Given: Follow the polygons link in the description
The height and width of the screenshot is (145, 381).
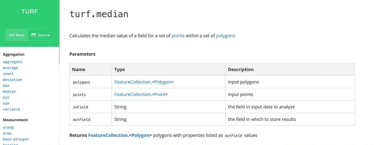Looking at the screenshot, I should coord(225,36).
